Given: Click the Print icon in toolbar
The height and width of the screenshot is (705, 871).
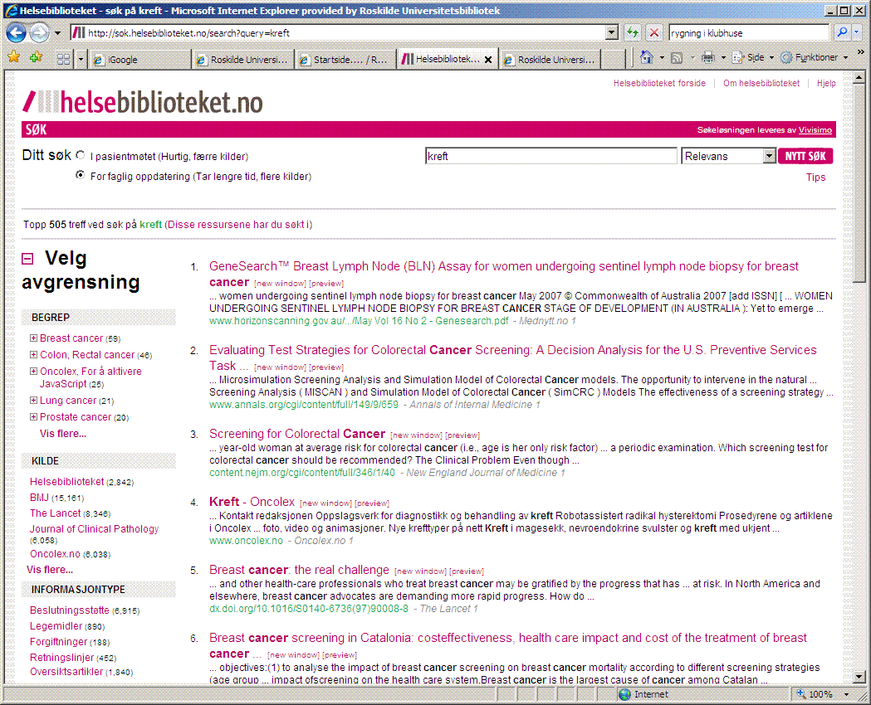Looking at the screenshot, I should pyautogui.click(x=707, y=58).
